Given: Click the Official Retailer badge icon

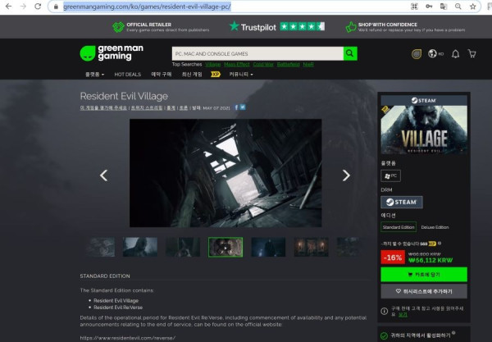Looking at the screenshot, I should coord(118,27).
